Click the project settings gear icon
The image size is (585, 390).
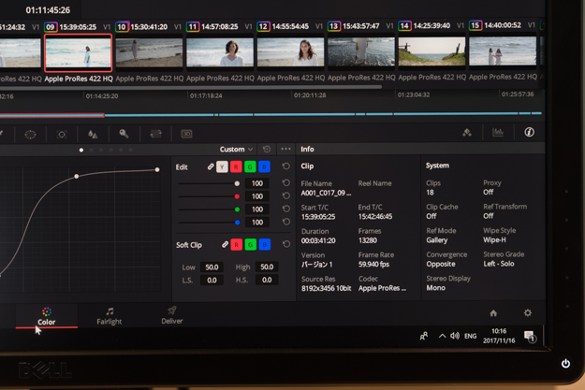527,313
